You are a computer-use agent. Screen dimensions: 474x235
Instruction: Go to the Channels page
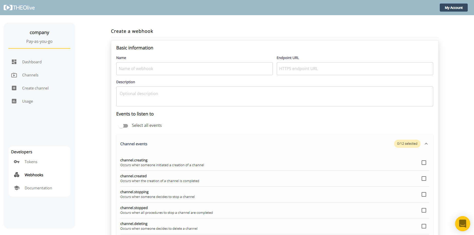30,75
